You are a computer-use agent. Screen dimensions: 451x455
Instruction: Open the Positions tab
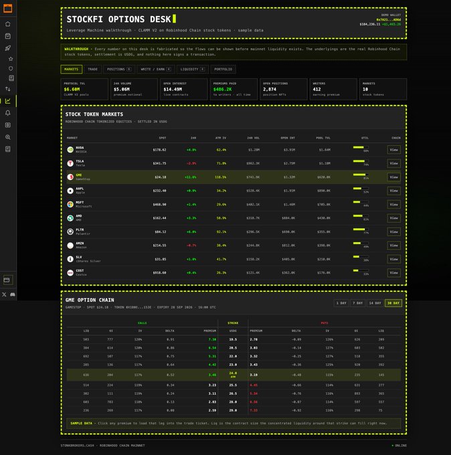click(x=119, y=70)
